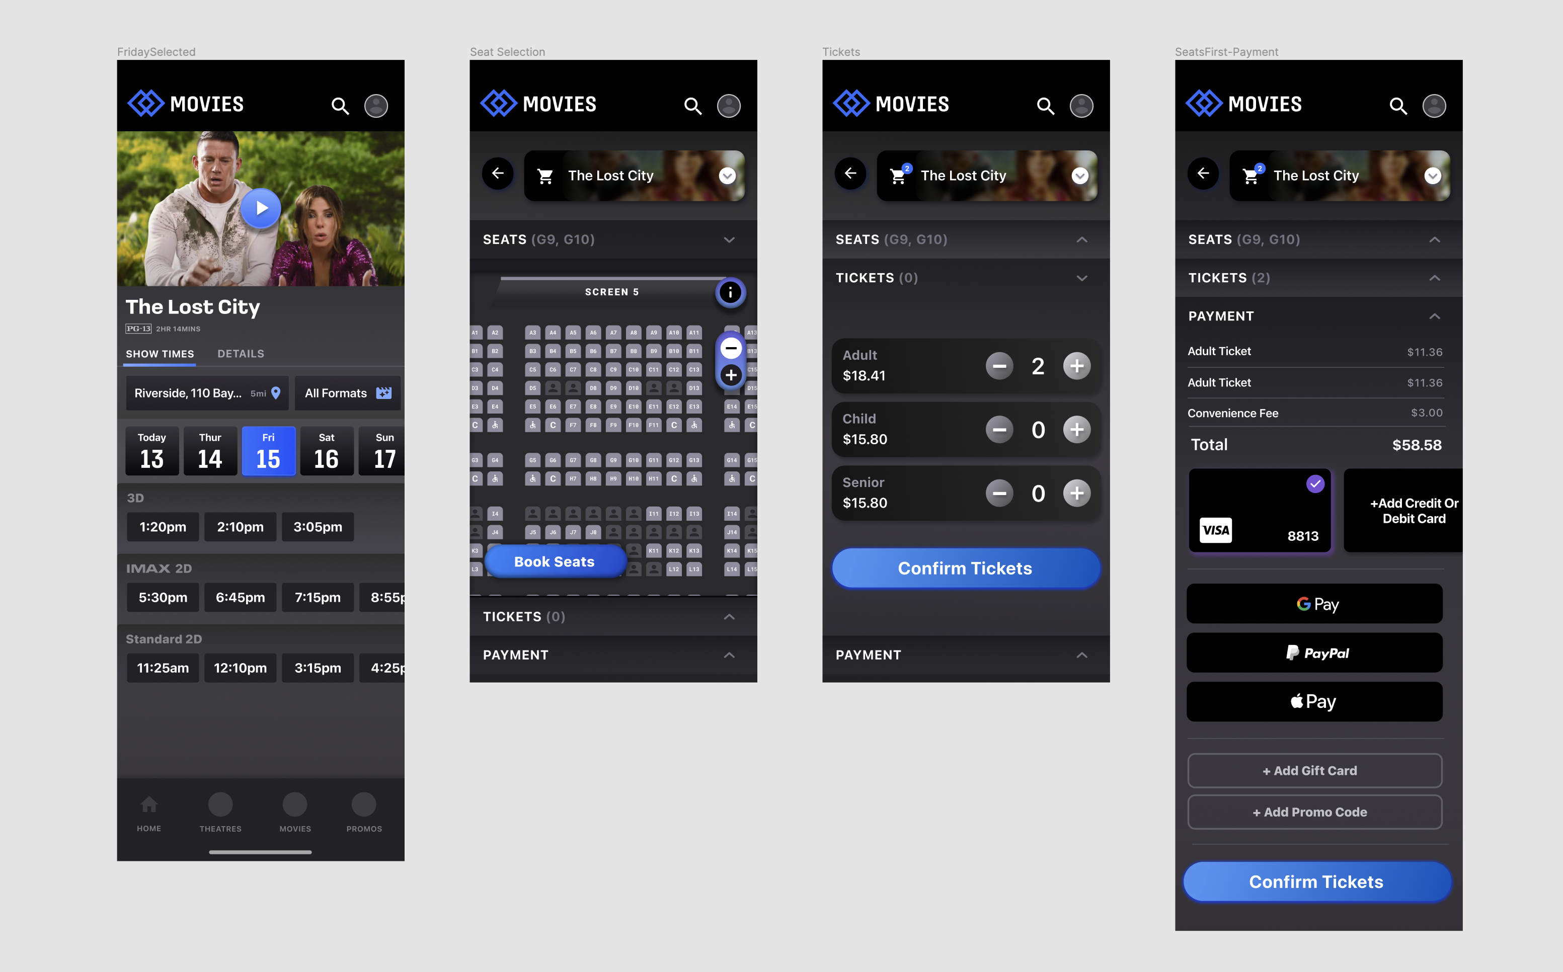Image resolution: width=1563 pixels, height=972 pixels.
Task: Switch to the DETAILS tab
Action: [x=241, y=354]
